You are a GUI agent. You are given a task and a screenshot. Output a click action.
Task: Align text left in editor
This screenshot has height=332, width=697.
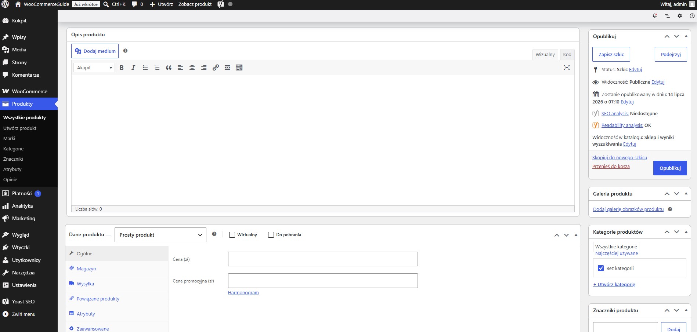pos(180,68)
